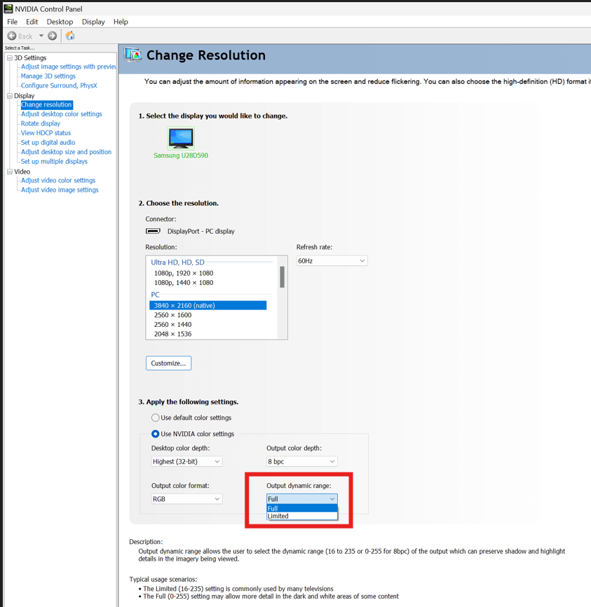Click the DisplayPort connector icon
Screen dimensions: 591x607
pyautogui.click(x=153, y=231)
